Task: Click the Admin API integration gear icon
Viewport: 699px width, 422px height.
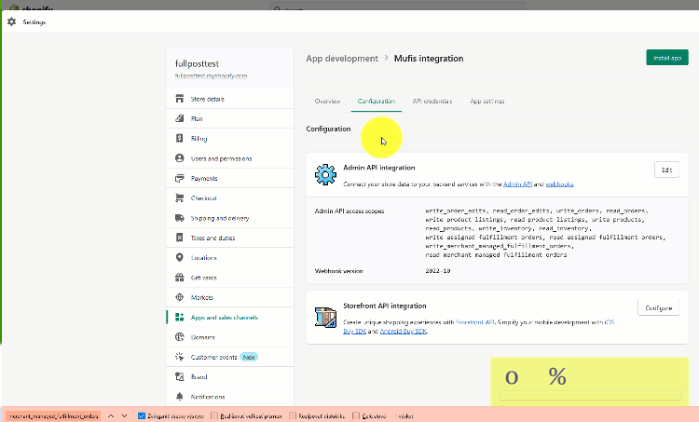Action: 325,175
